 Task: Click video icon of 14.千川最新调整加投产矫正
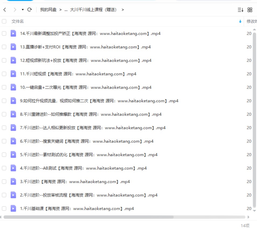(13, 33)
